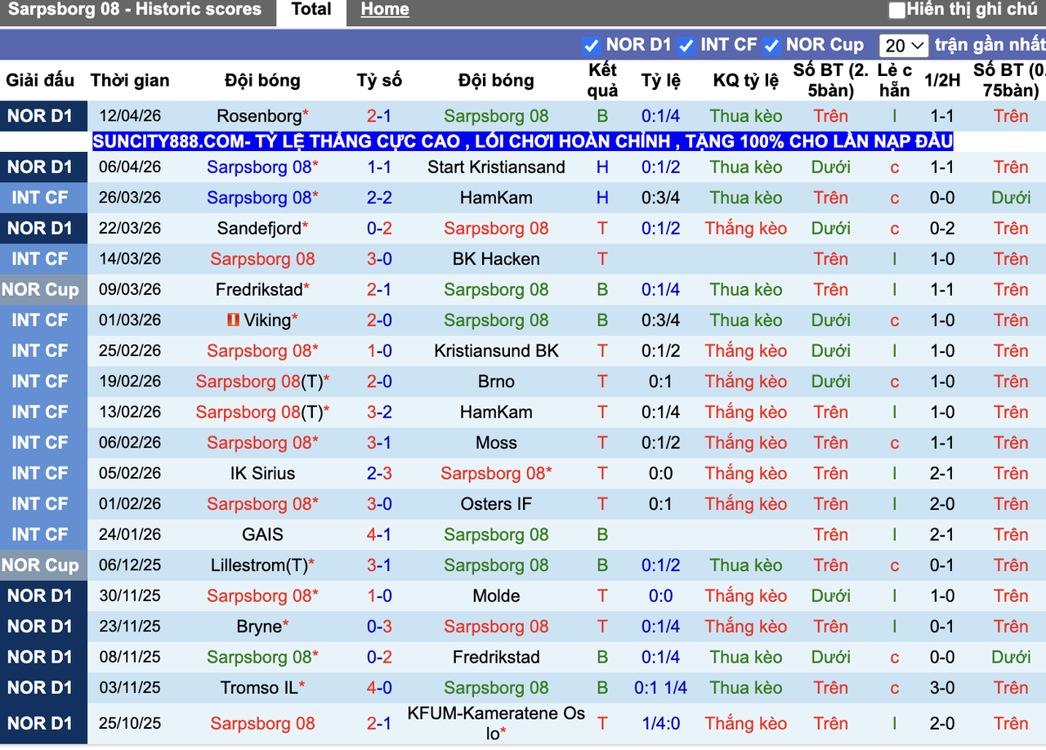The height and width of the screenshot is (750, 1046).
Task: Open HamKam in the 26/03/26 row
Action: (496, 198)
